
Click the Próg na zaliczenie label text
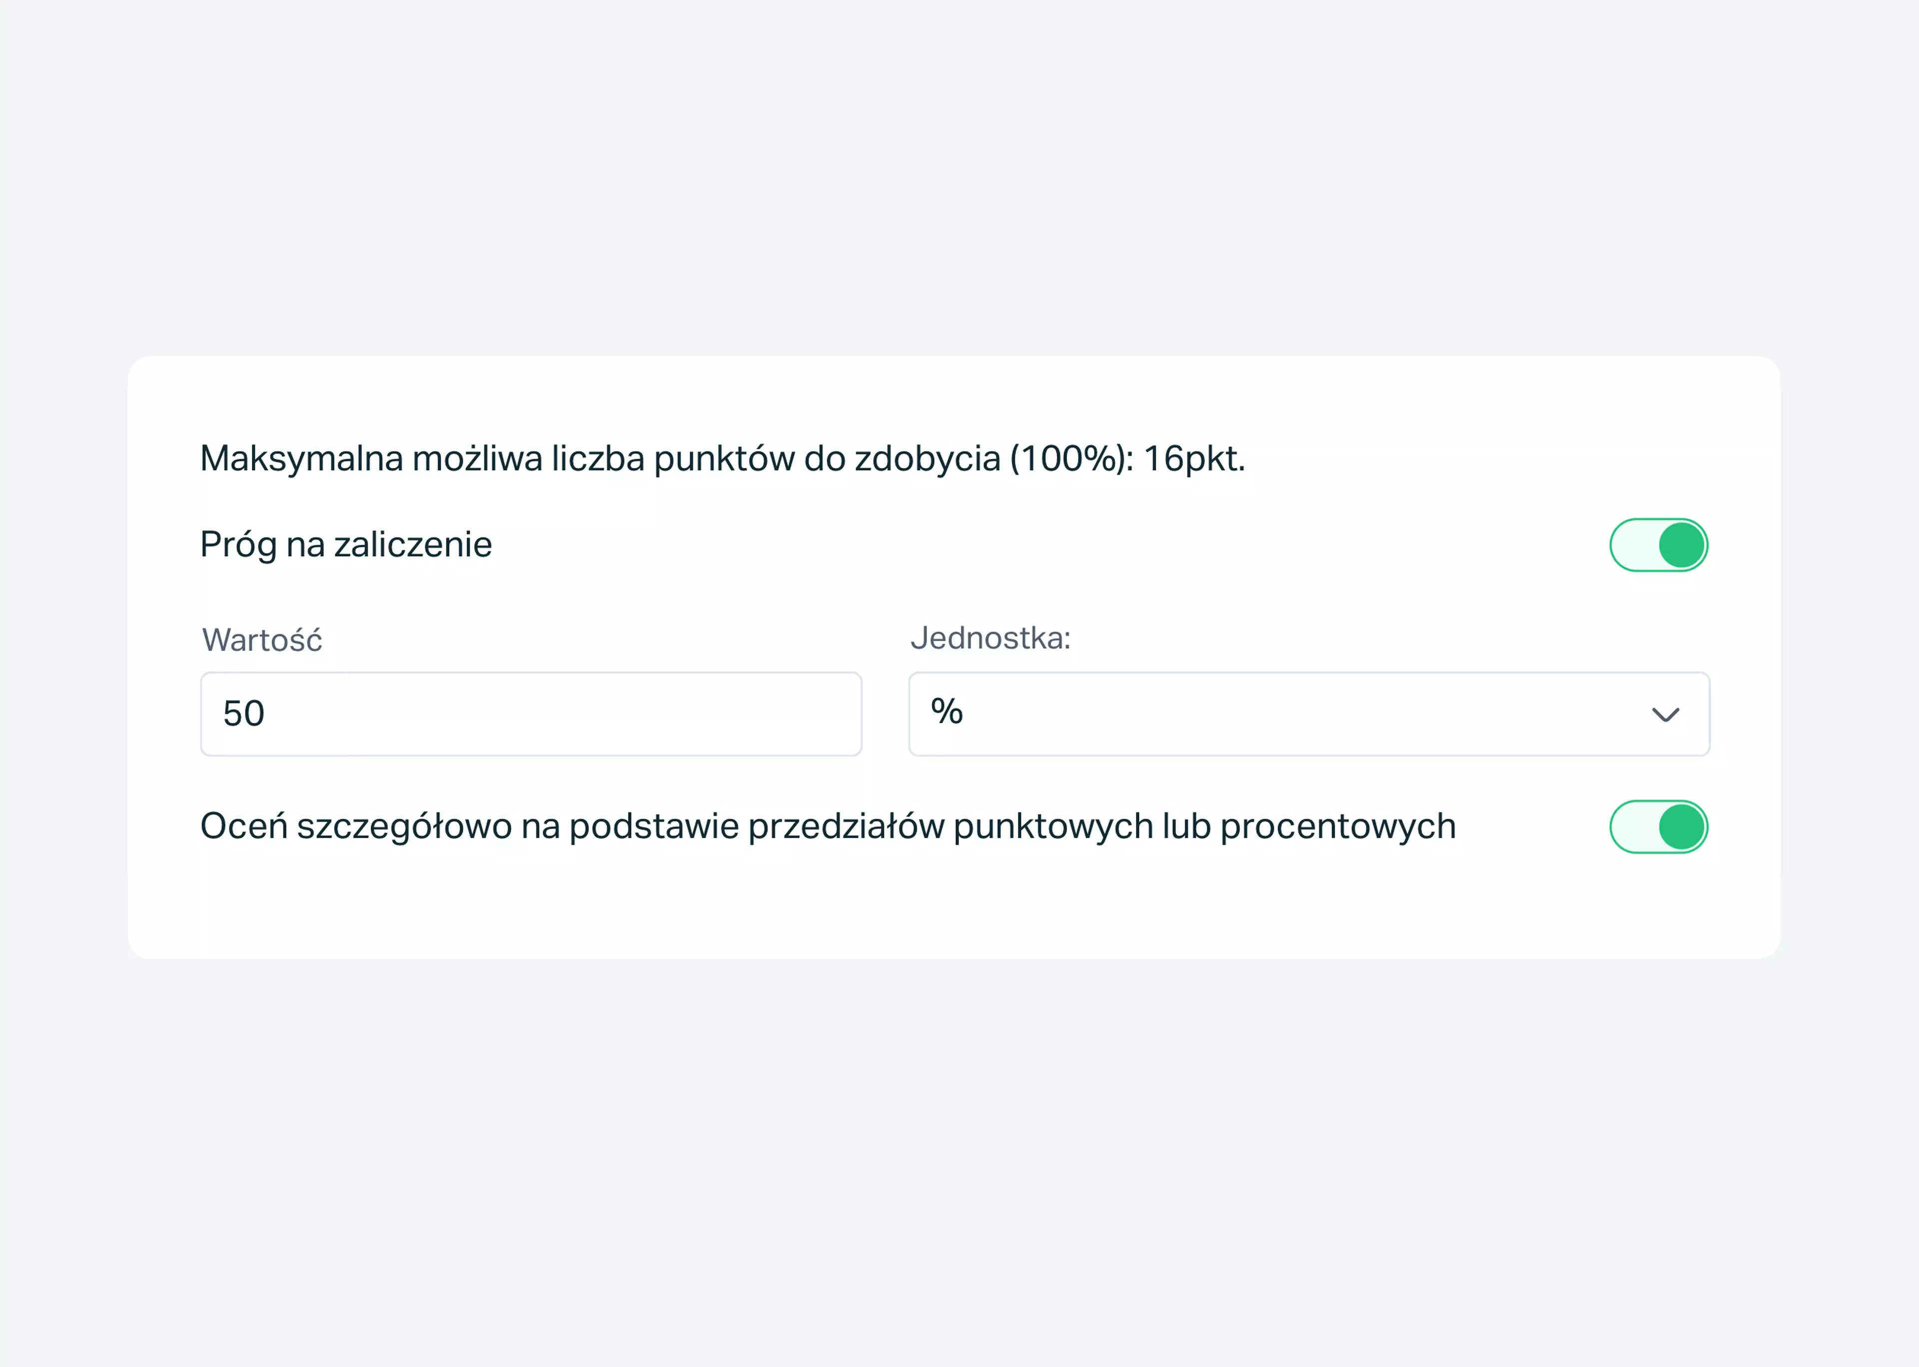point(346,544)
